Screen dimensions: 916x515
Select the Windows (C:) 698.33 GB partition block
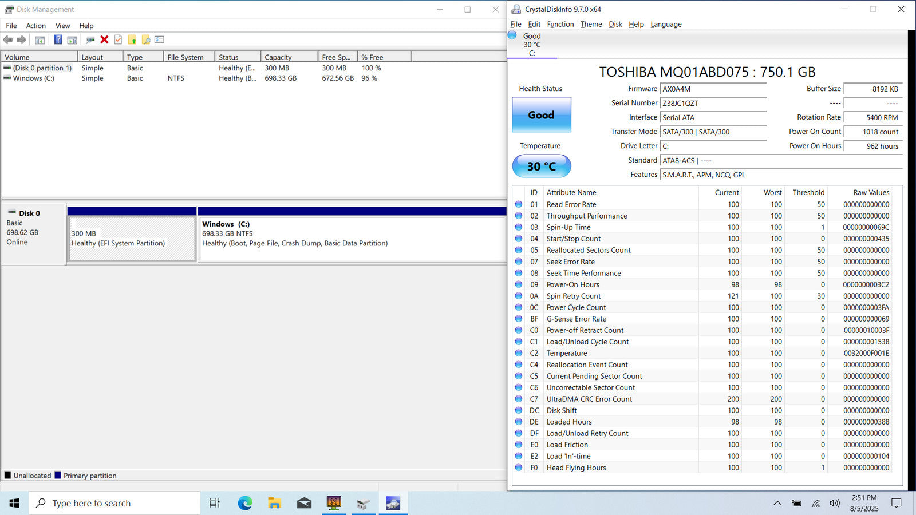click(x=352, y=239)
